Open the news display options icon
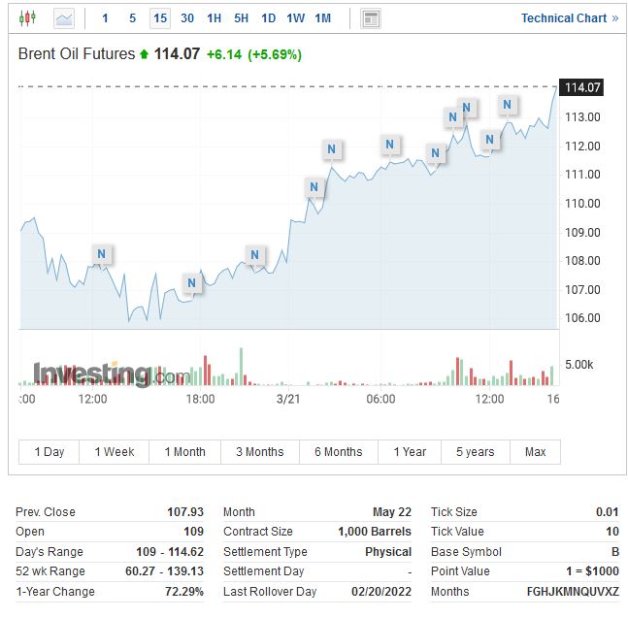The width and height of the screenshot is (628, 618). tap(370, 17)
